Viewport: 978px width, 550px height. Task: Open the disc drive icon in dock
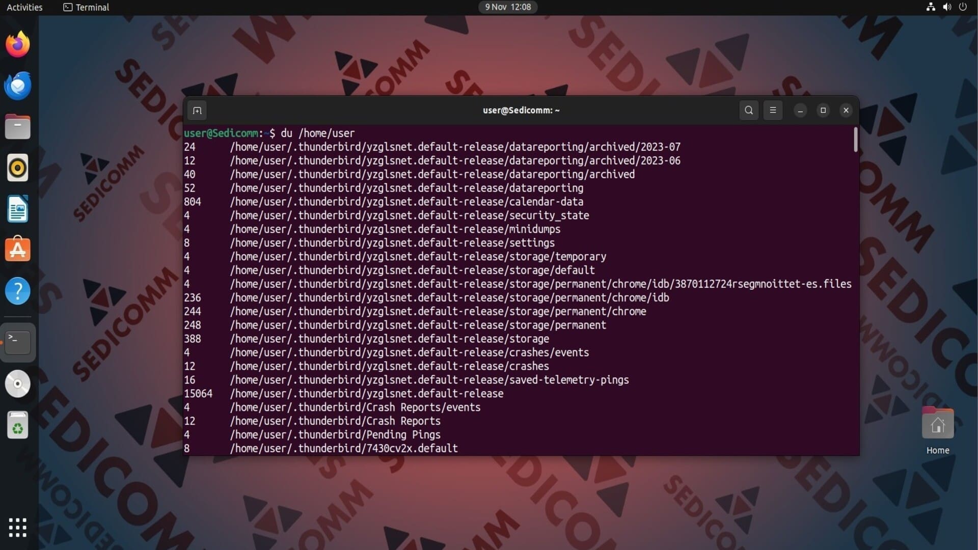[x=18, y=384]
